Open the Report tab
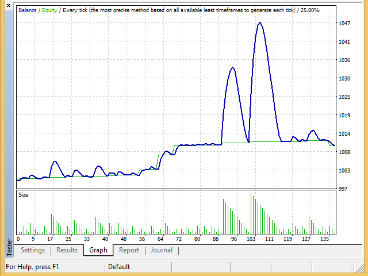Screen dimensions: 368x276 (x=129, y=250)
